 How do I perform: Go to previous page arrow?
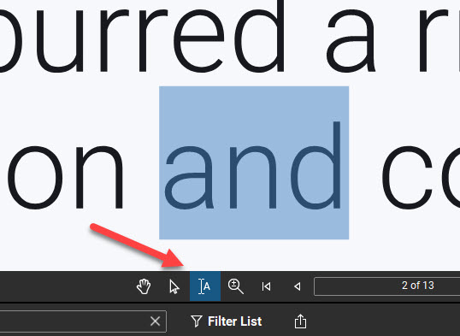[x=298, y=286]
